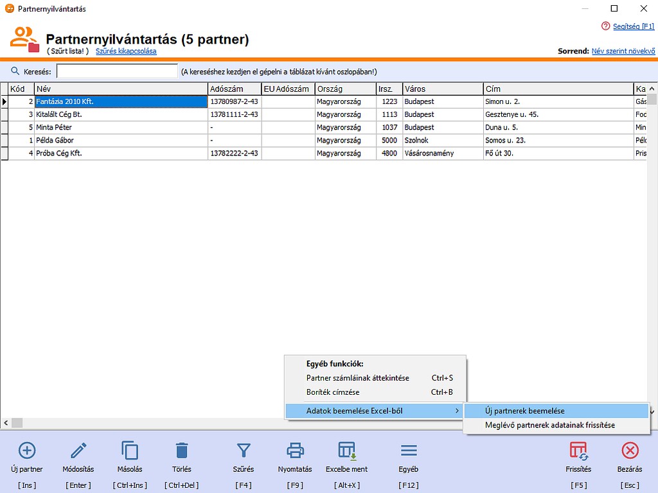The image size is (658, 493).
Task: Click the Másolás copy icon
Action: tap(130, 450)
